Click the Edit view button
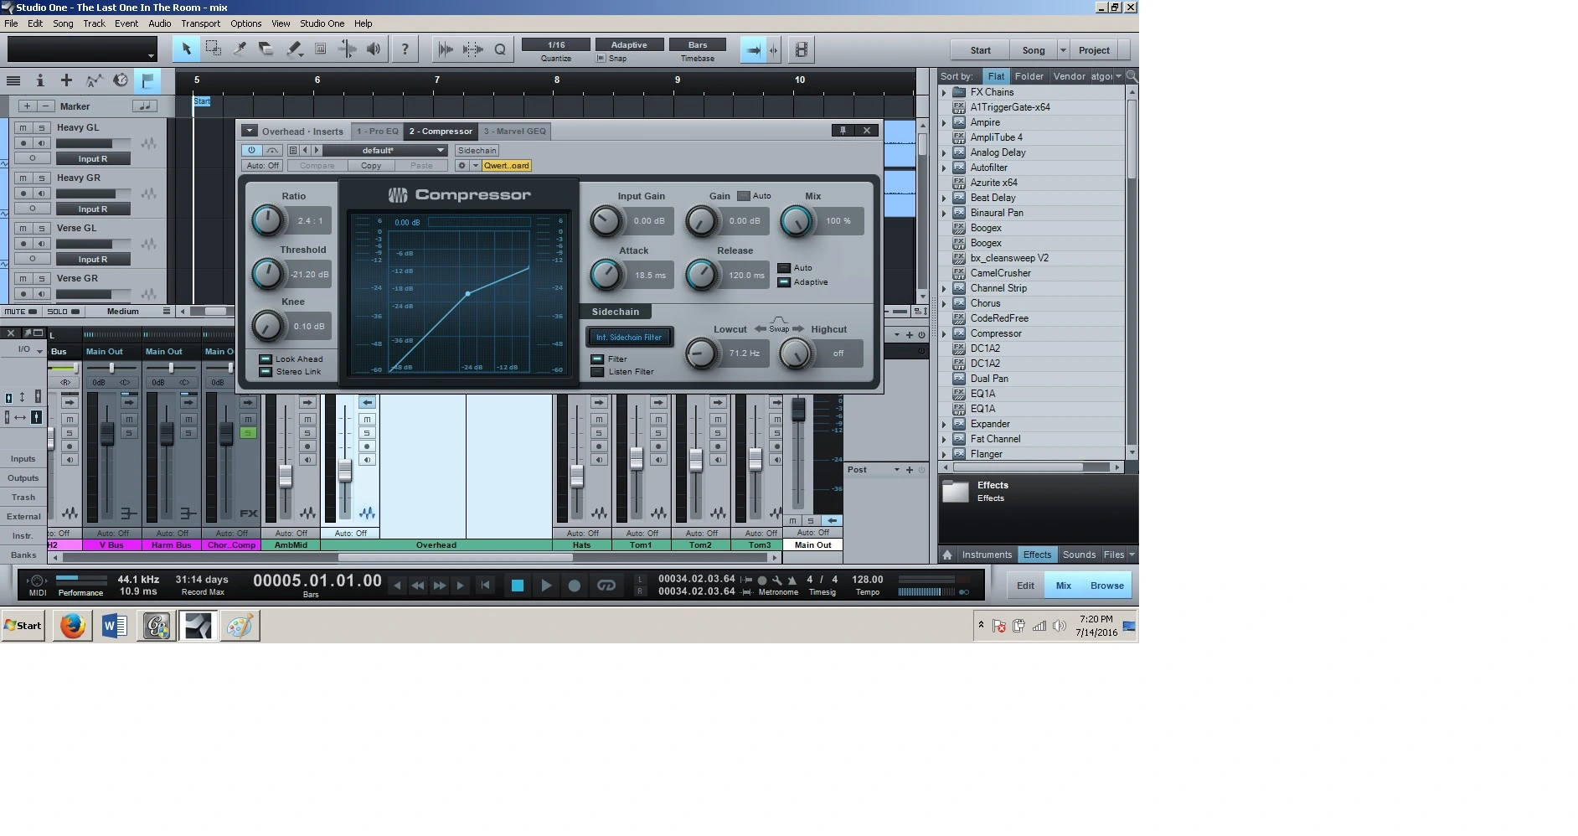1578x836 pixels. (1025, 586)
